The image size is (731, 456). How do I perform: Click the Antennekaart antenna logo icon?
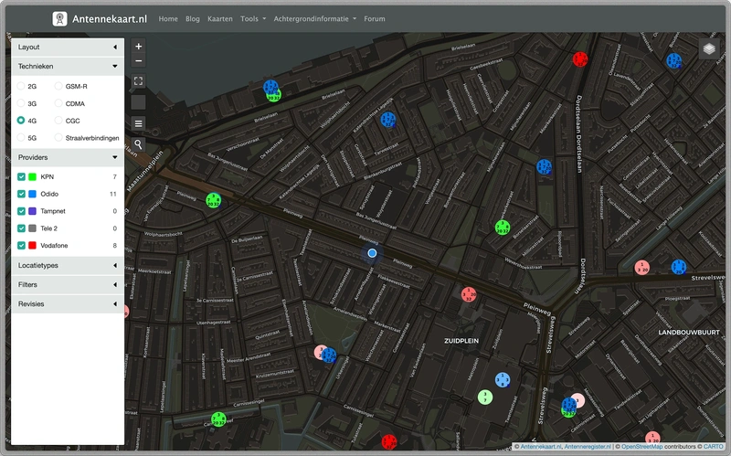(59, 18)
